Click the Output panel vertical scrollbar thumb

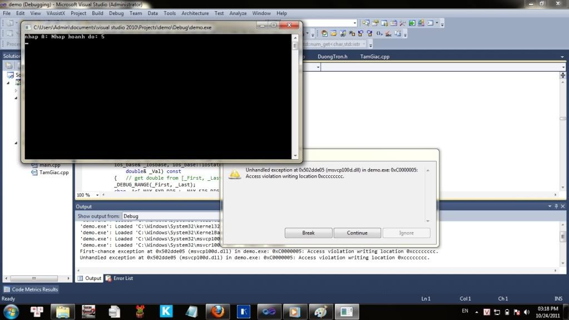[x=562, y=236]
